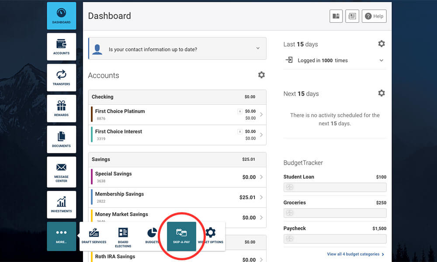Open the Accounts sidebar tile
Image resolution: width=437 pixels, height=262 pixels.
tap(61, 47)
